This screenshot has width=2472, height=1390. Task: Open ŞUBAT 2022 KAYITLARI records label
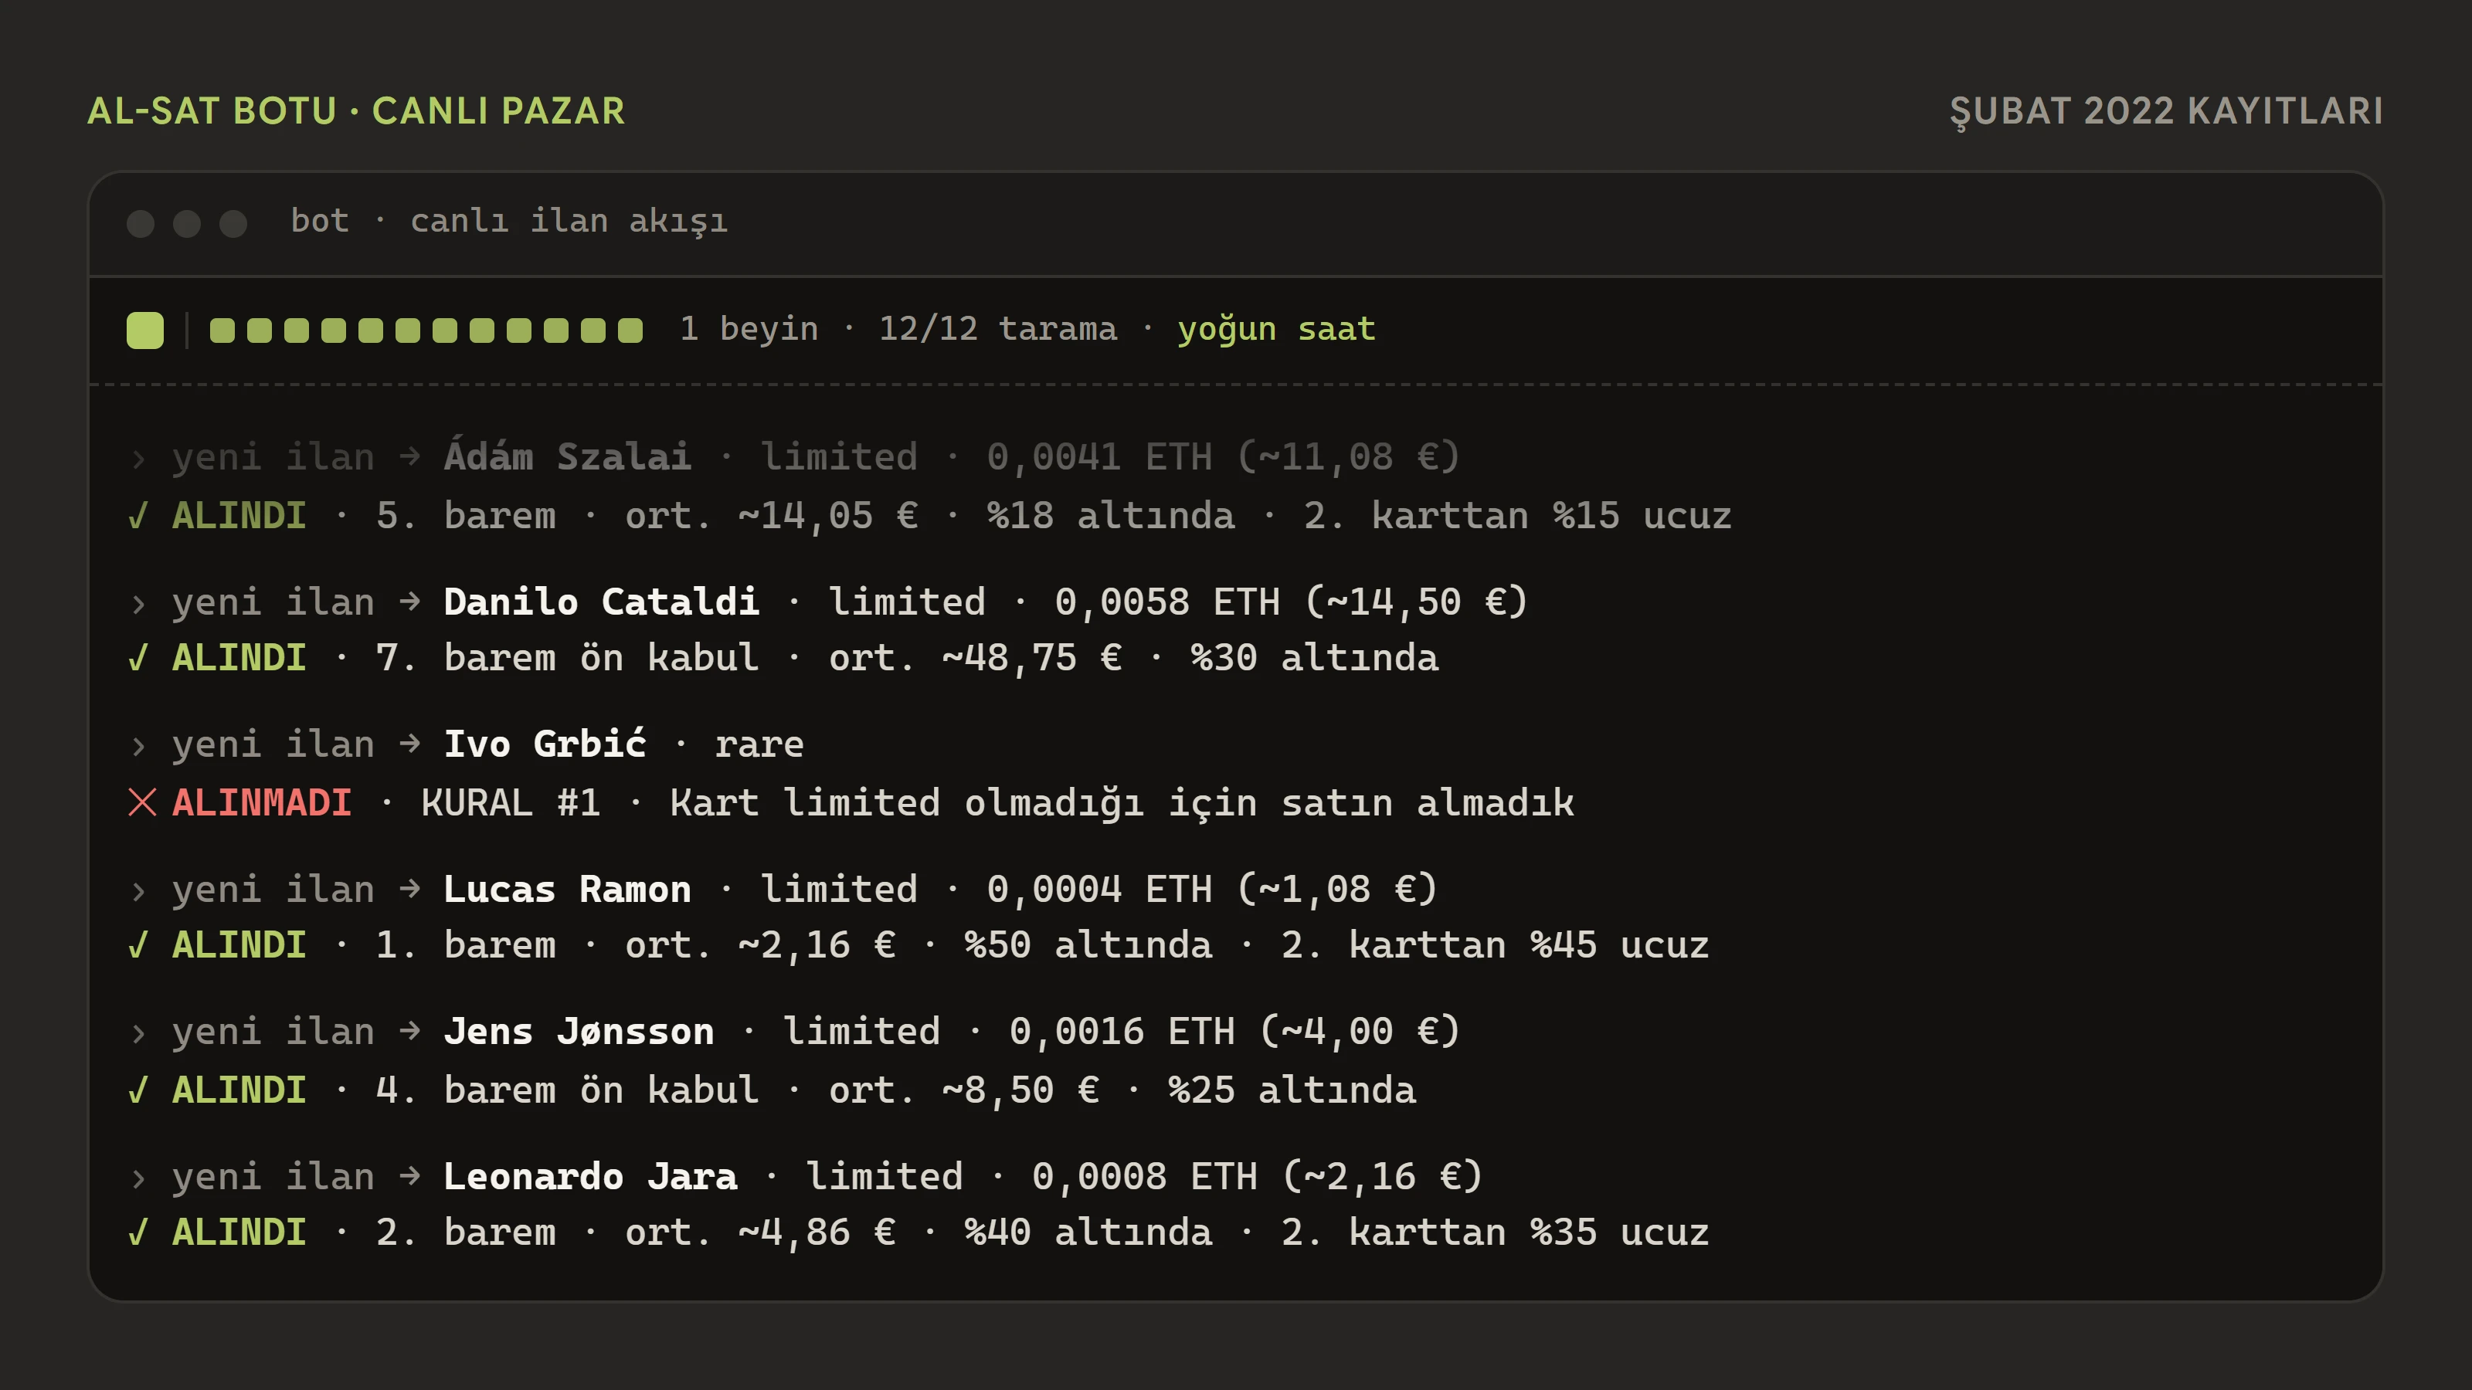[x=2166, y=112]
